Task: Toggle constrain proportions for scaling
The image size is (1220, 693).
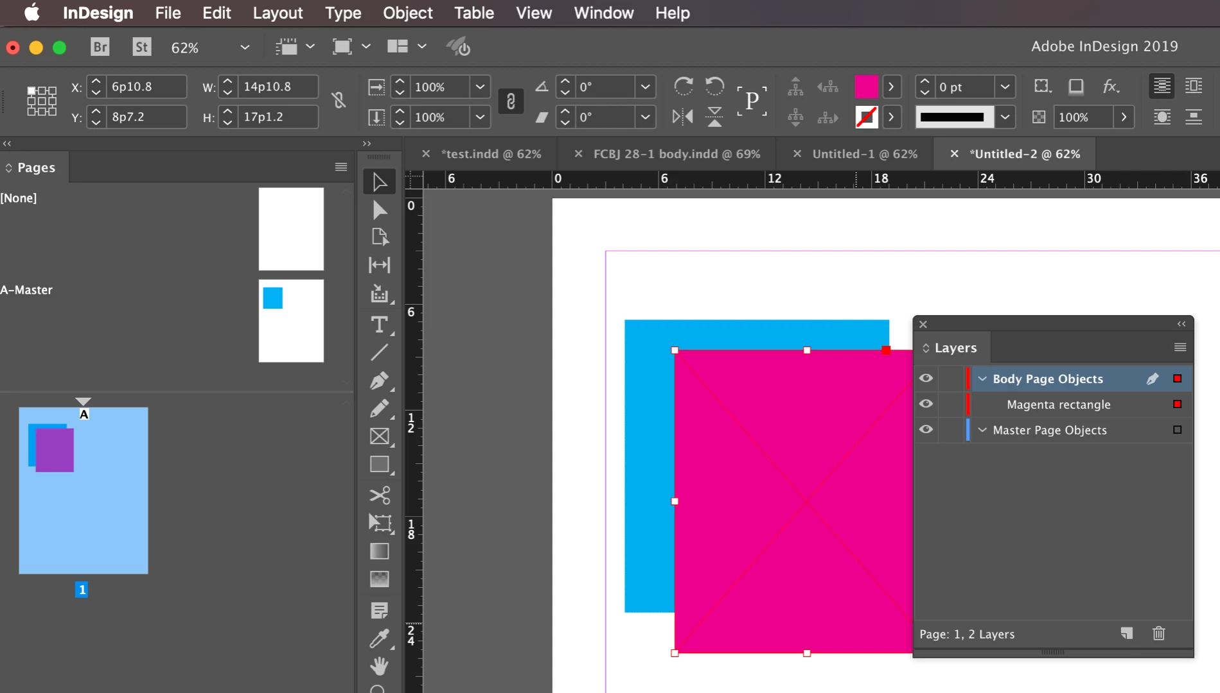Action: click(511, 101)
